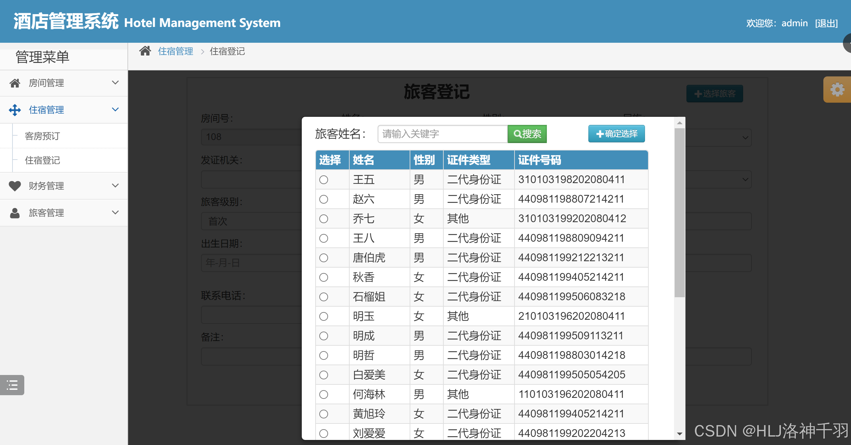Image resolution: width=851 pixels, height=445 pixels.
Task: Open the orange settings gear panel
Action: click(837, 90)
